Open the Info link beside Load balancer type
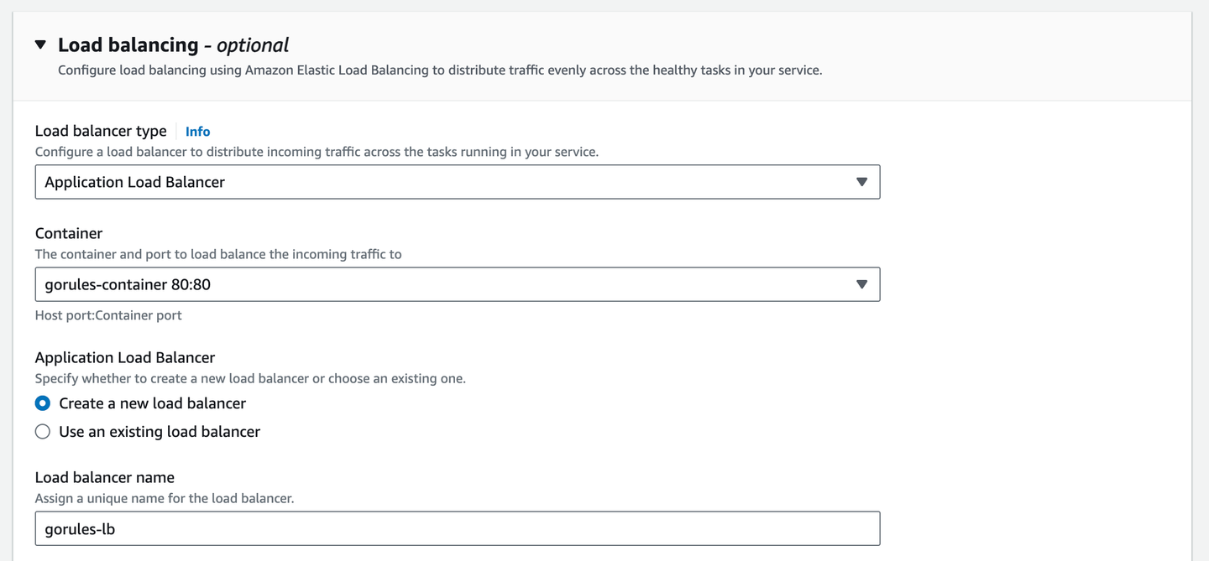The image size is (1209, 561). point(197,131)
